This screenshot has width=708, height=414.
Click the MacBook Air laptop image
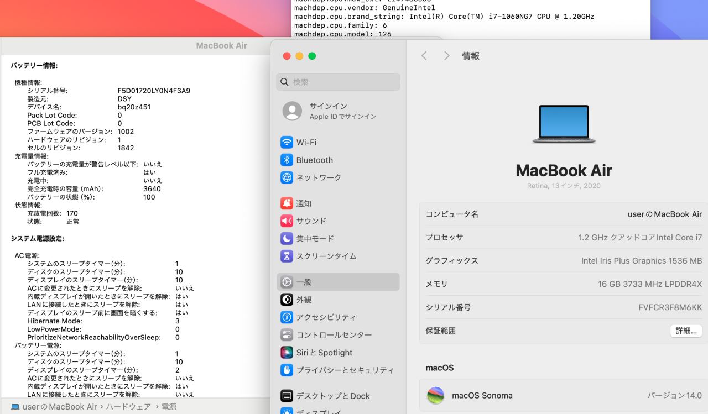(x=564, y=124)
